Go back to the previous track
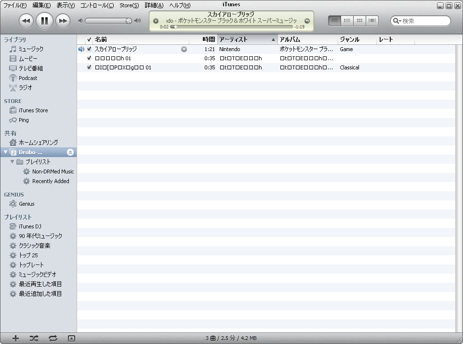Screen dimensions: 463x344 (x=26, y=21)
